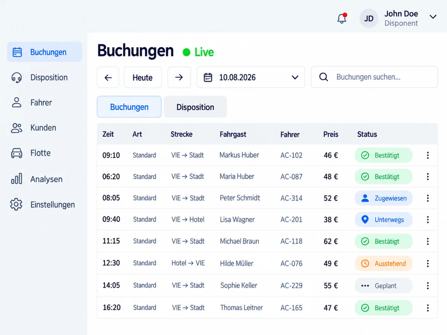
Task: Click Bestätigt status of Thomas Leitner
Action: coord(383,308)
